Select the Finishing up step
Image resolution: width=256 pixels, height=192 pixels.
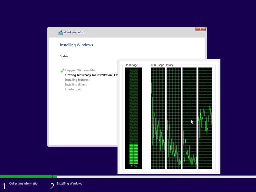(73, 89)
